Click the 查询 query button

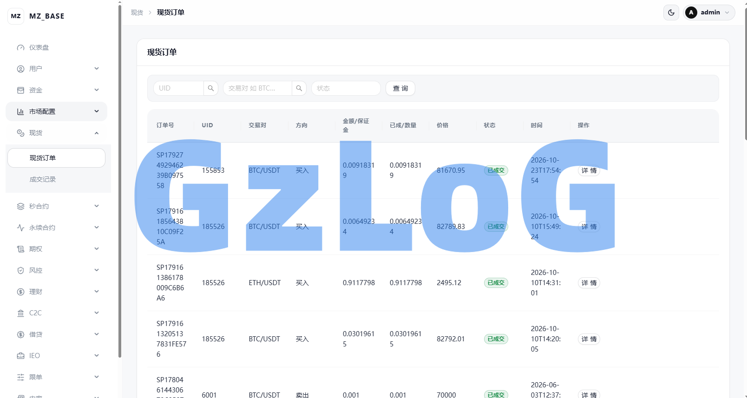400,88
